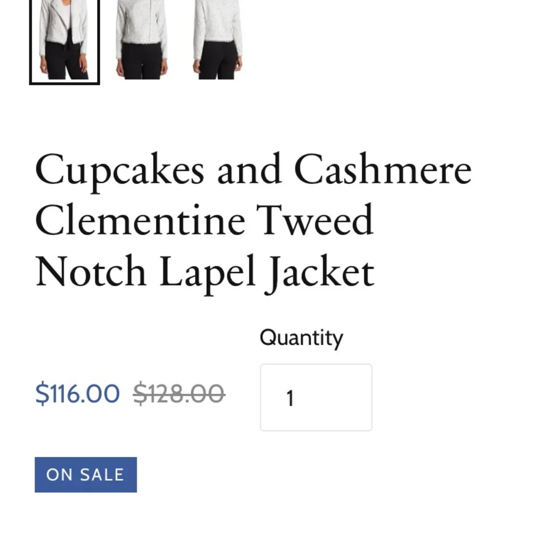Viewport: 533px width, 533px height.
Task: Click inside the quantity box to edit
Action: pyautogui.click(x=316, y=397)
